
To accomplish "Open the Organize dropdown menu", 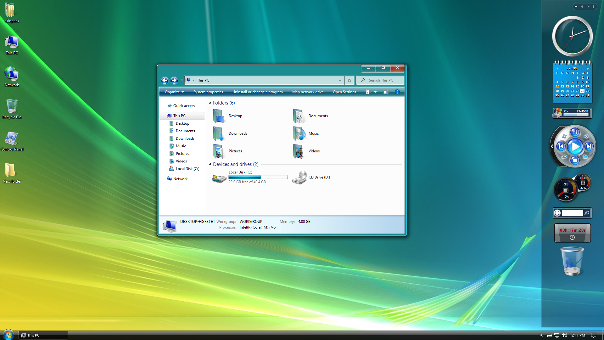I will click(x=174, y=92).
